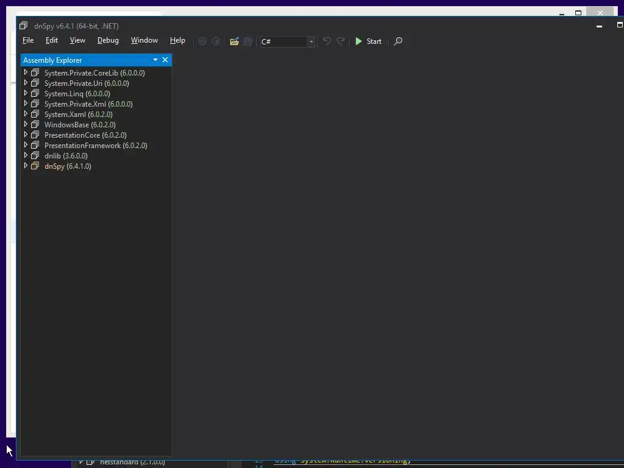This screenshot has width=624, height=468.
Task: Select System.Private.Xml (6.0.0.0) row
Action: (96, 104)
